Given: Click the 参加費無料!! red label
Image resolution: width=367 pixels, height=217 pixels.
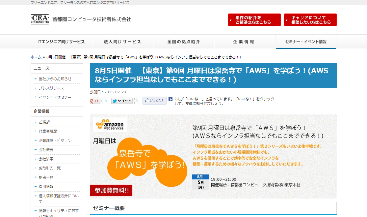Looking at the screenshot, I should [x=111, y=191].
